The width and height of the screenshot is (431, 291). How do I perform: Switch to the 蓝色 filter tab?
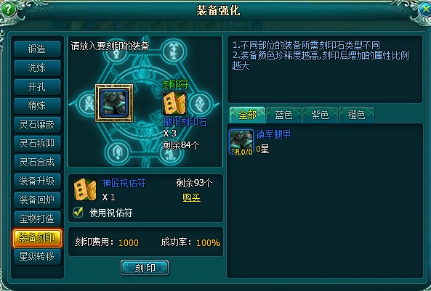(283, 115)
